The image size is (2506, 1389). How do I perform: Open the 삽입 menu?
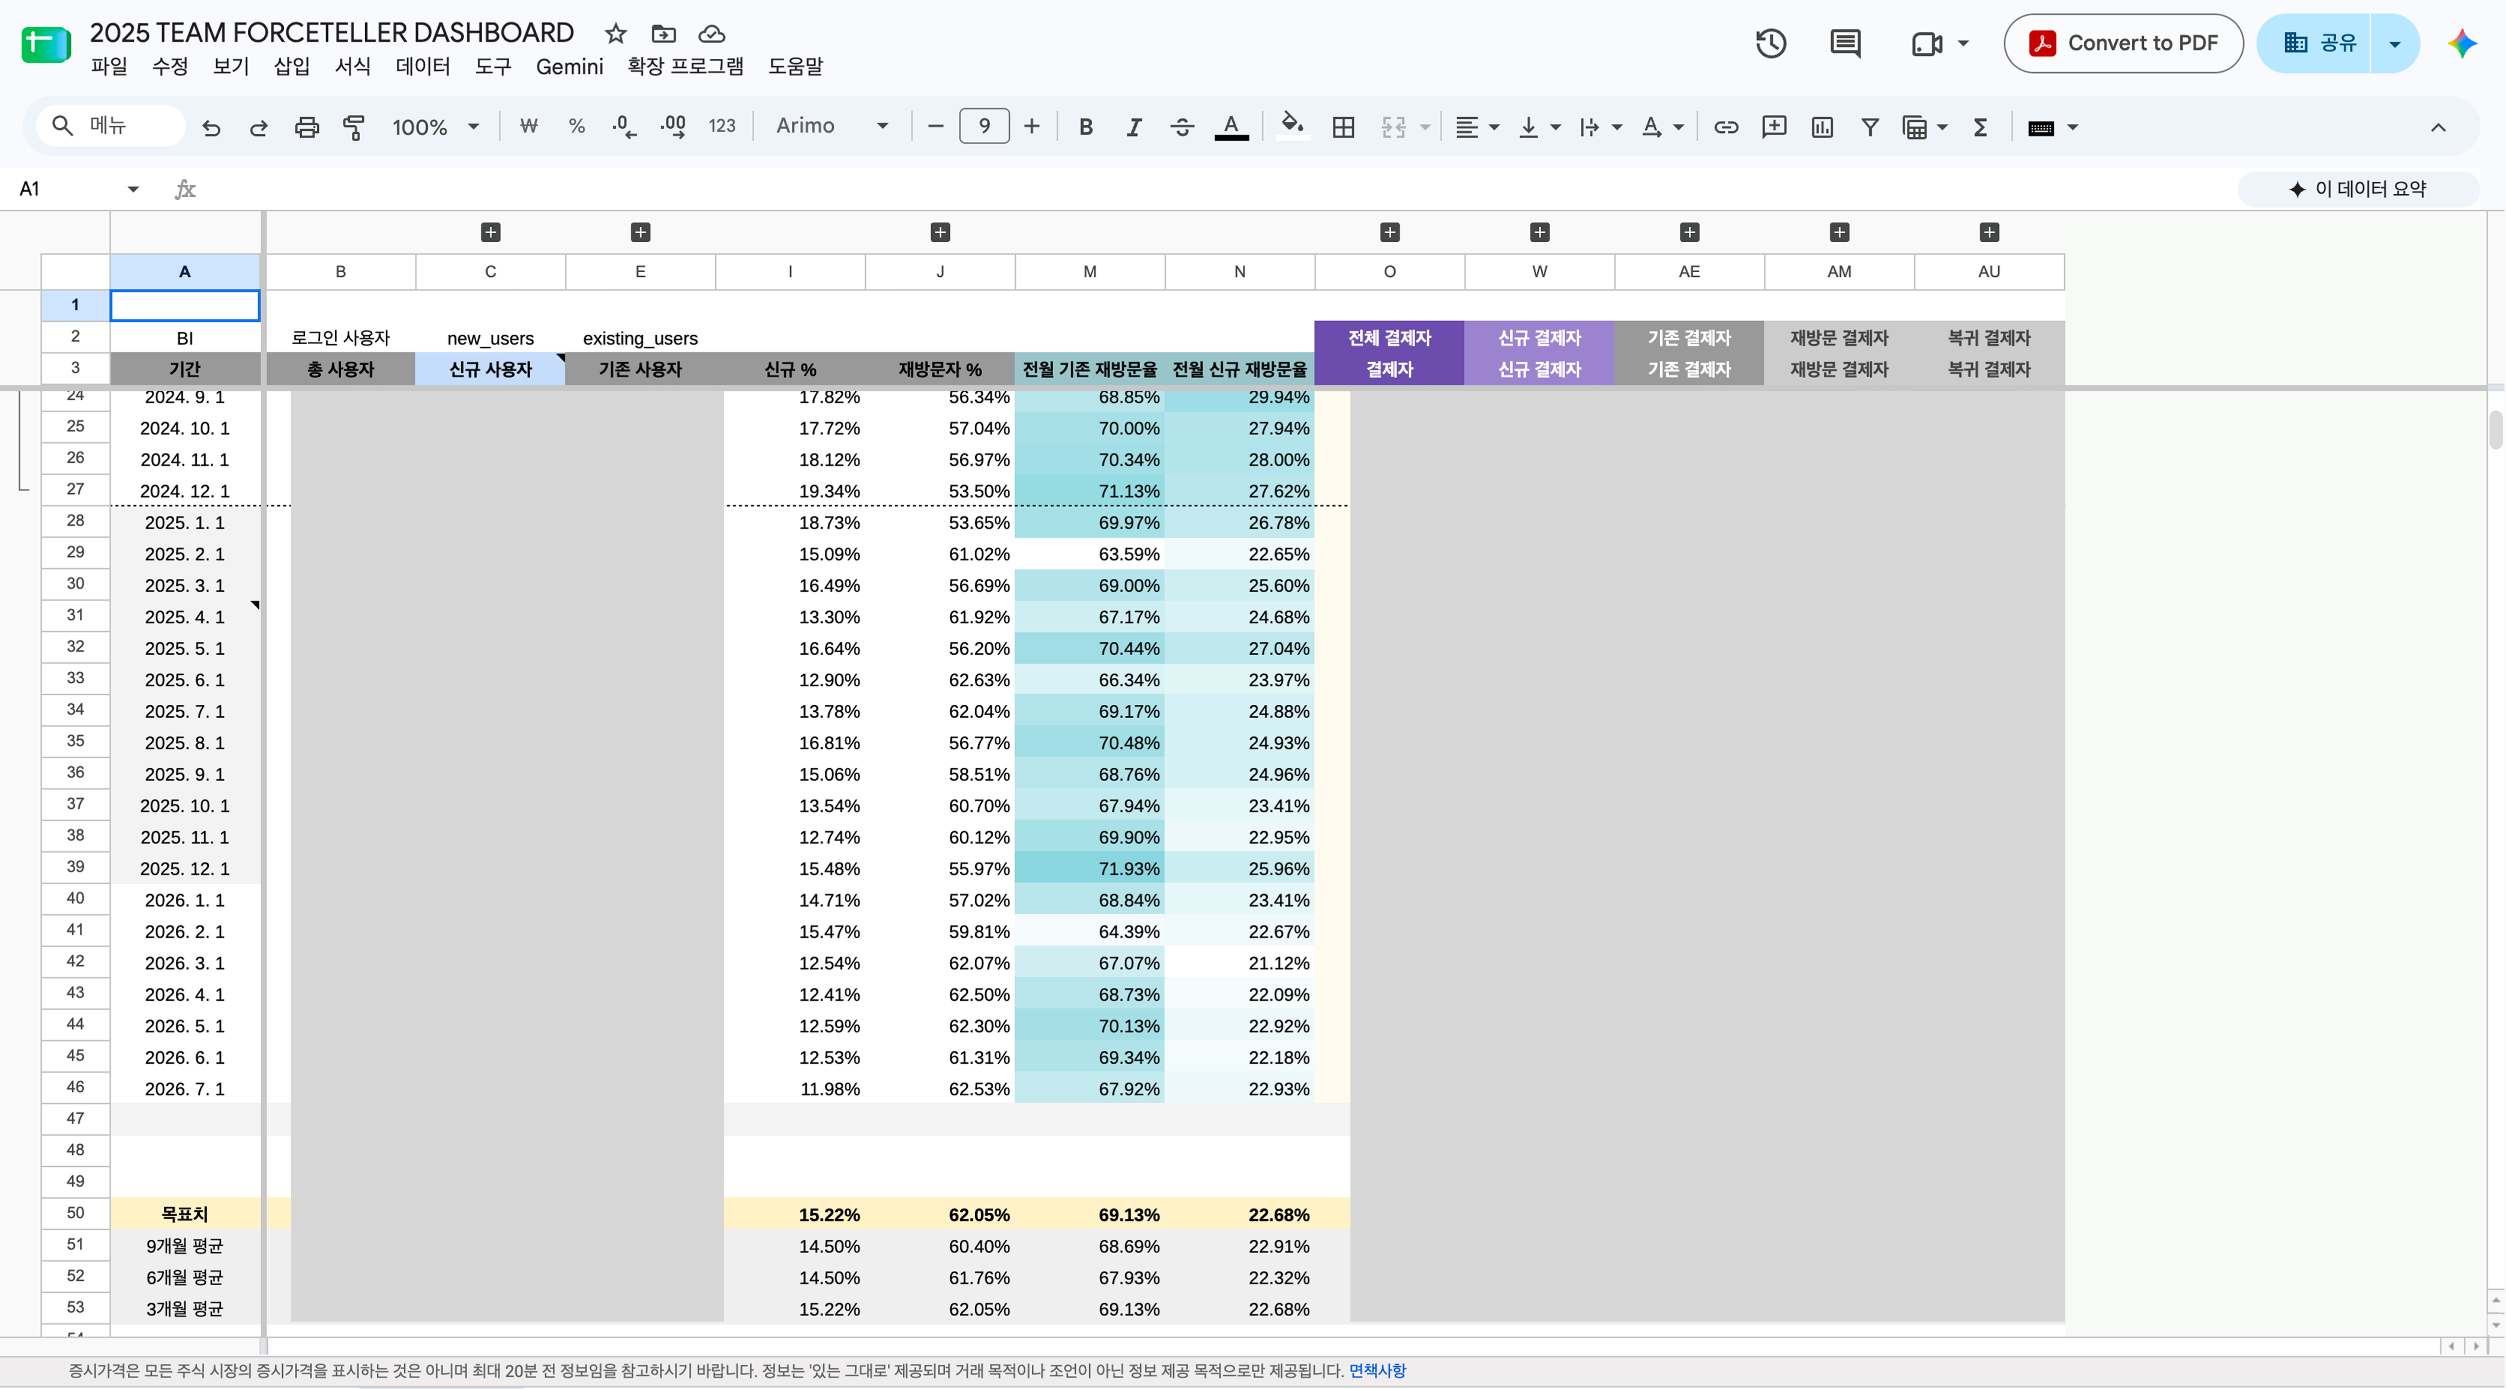(292, 66)
